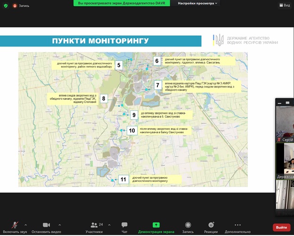Open Реакции reactions menu
The height and width of the screenshot is (236, 294).
(211, 227)
